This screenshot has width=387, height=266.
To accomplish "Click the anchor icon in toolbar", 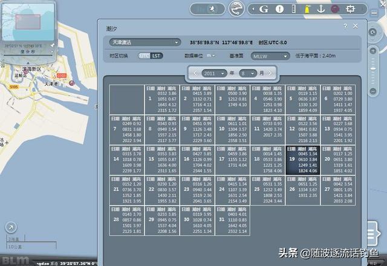I will 320,9.
